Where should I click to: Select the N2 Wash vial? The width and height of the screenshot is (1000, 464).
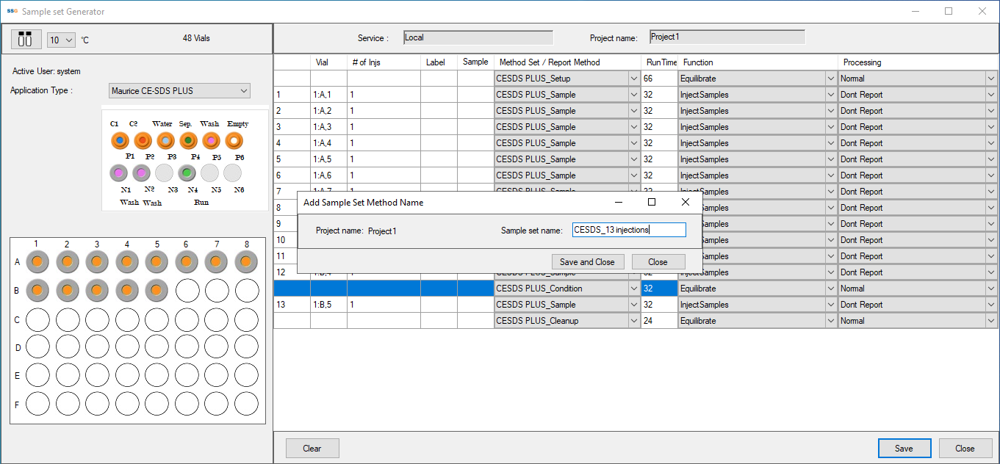tap(142, 173)
